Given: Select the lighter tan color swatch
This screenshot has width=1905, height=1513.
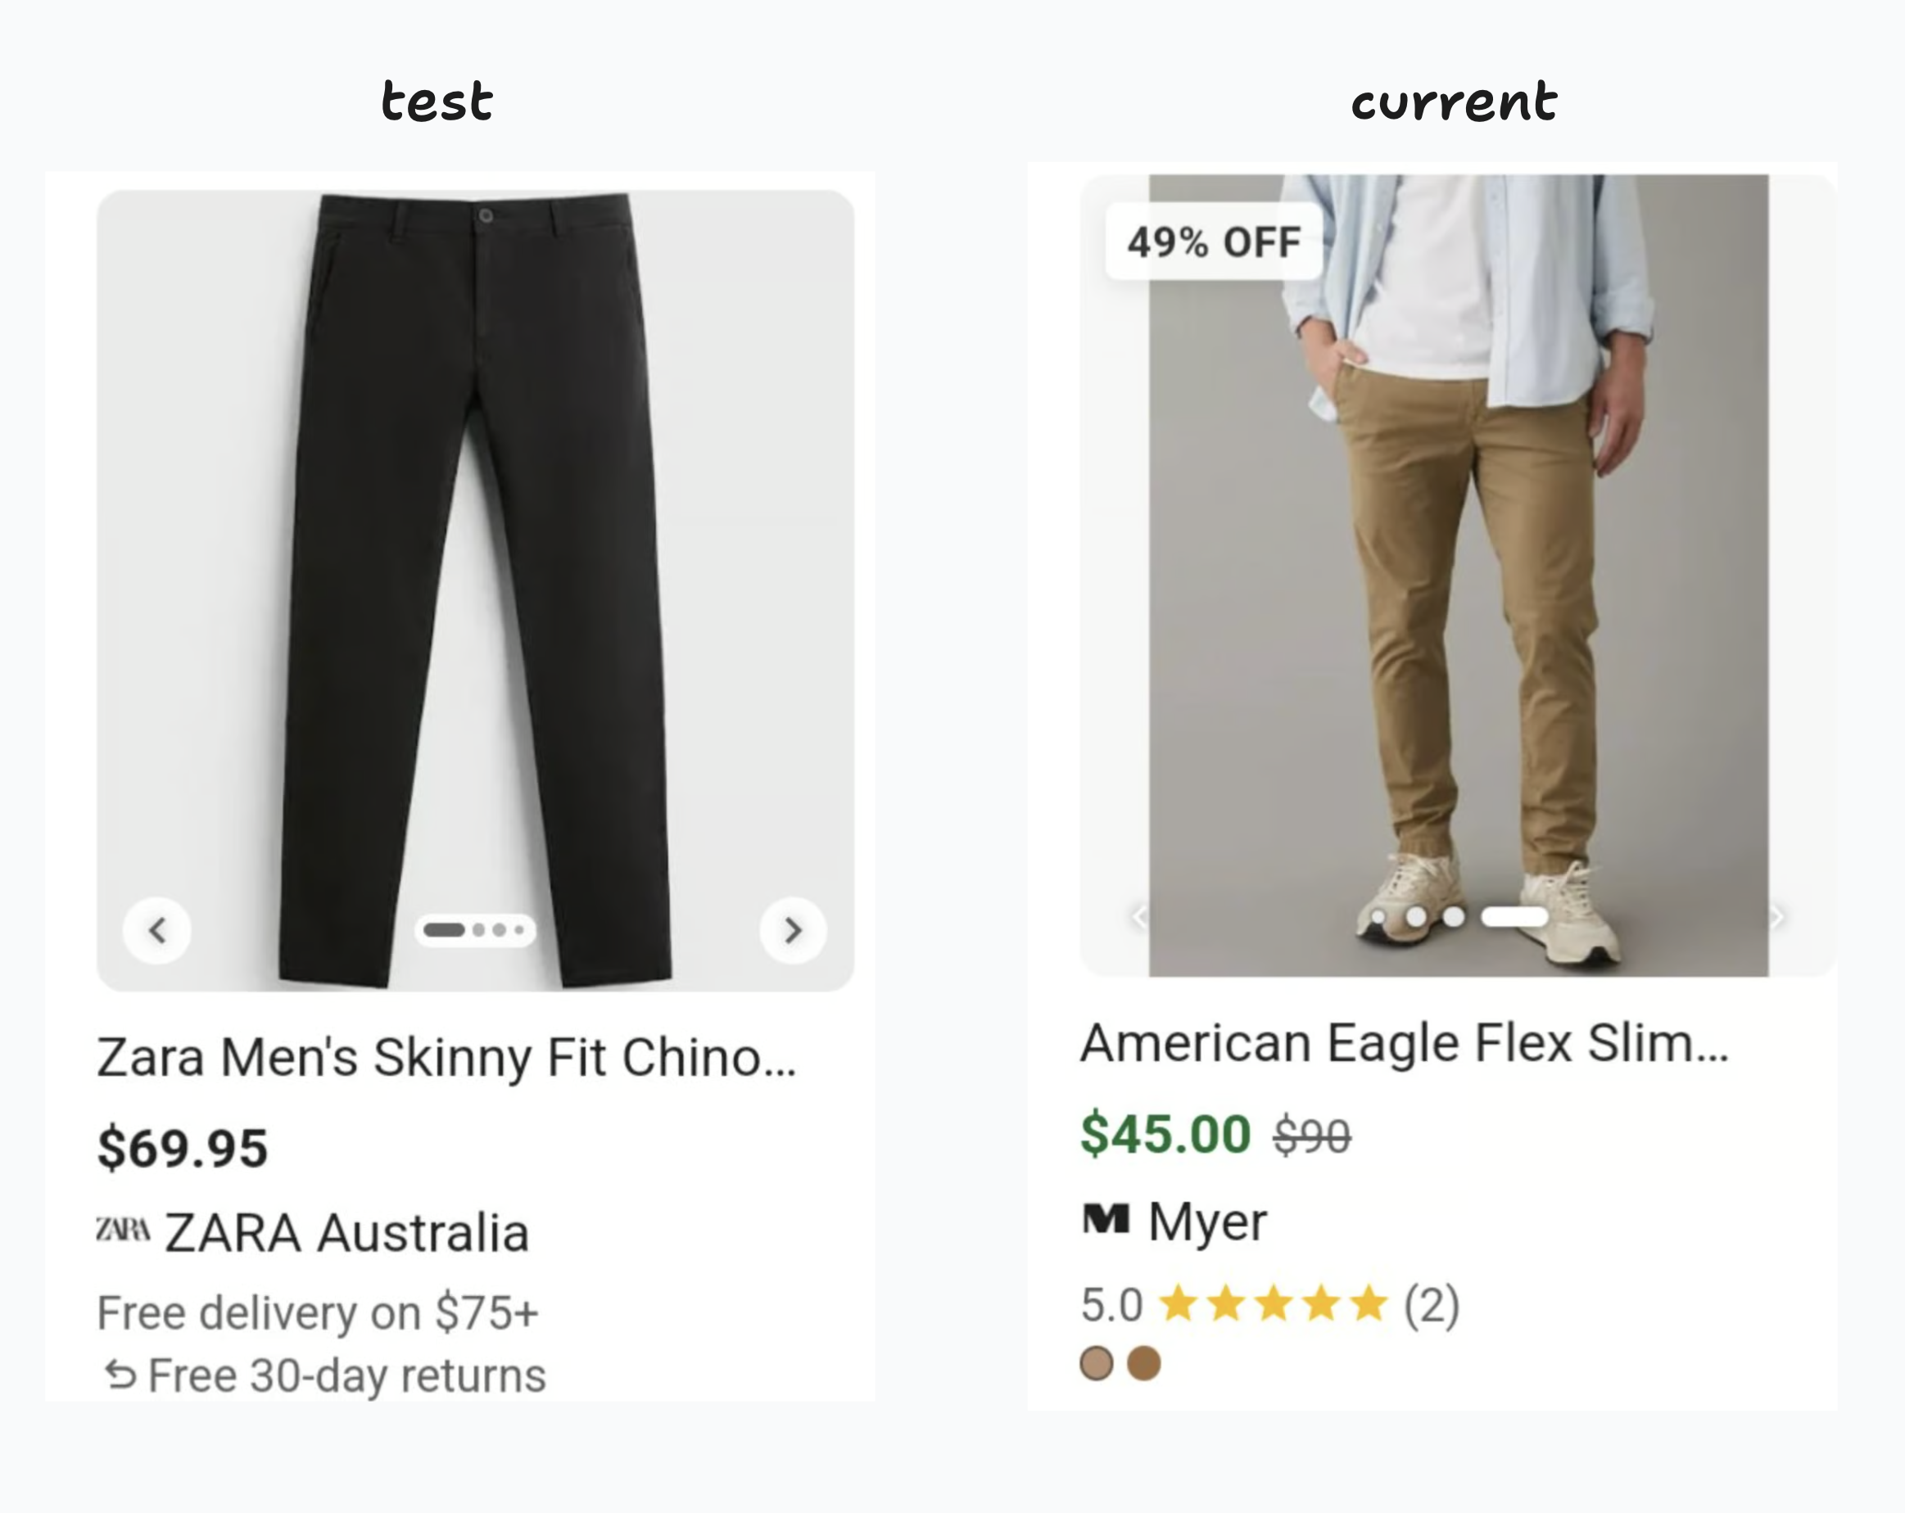Looking at the screenshot, I should click(x=1097, y=1363).
